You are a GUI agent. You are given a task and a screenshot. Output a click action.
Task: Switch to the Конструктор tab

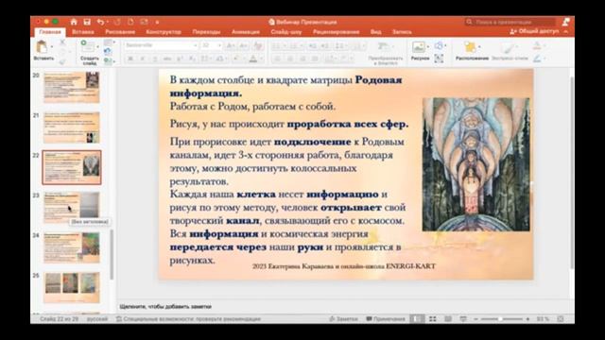[164, 32]
